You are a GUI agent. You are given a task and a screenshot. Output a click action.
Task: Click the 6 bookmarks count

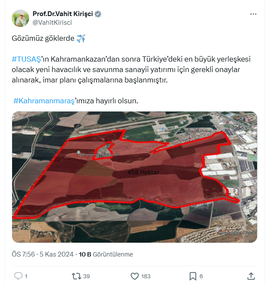[201, 276]
